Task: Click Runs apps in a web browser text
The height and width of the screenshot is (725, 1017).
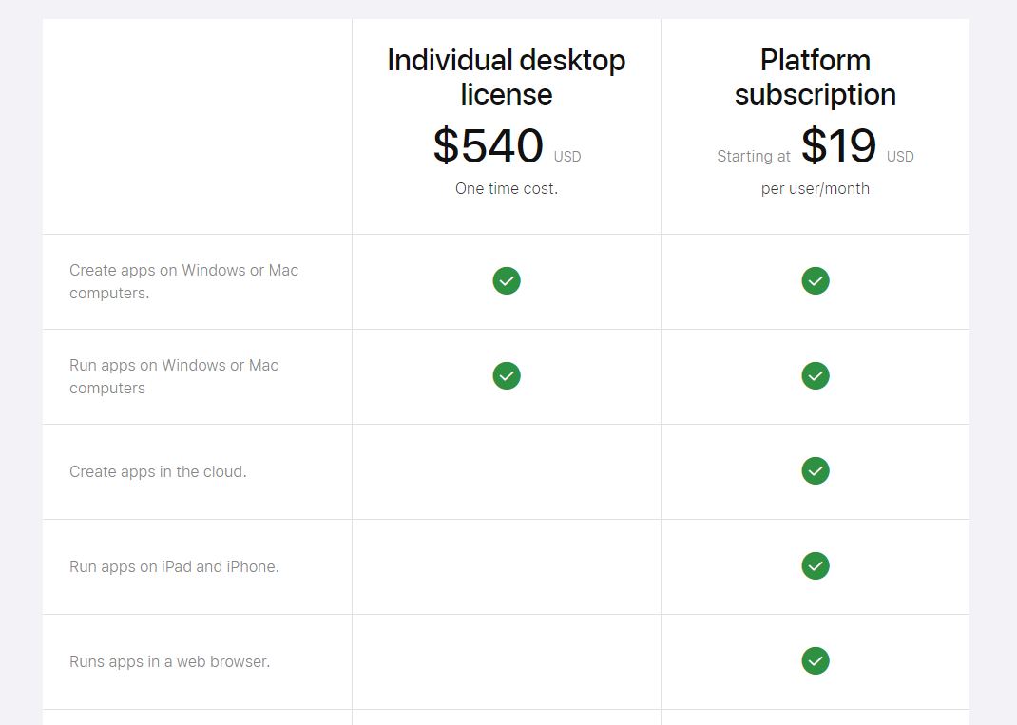Action: pyautogui.click(x=170, y=661)
